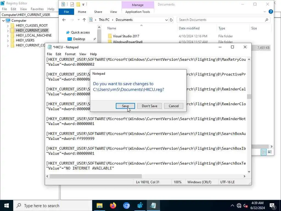Select HKEY_USERS in registry tree
This screenshot has height=211, width=281.
point(25,40)
